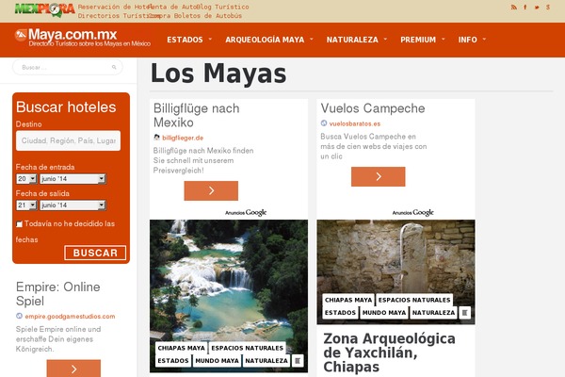Open the Twitter icon in top bar
The height and width of the screenshot is (377, 565).
point(537,8)
